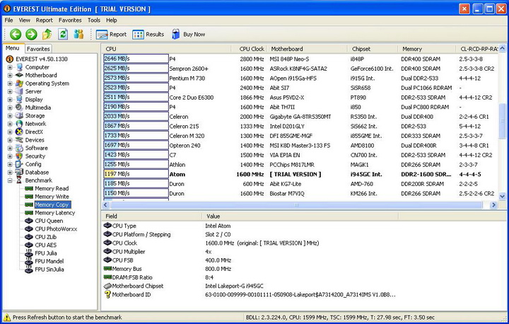509x324 pixels.
Task: Expand the Storage tree node
Action: click(10, 116)
